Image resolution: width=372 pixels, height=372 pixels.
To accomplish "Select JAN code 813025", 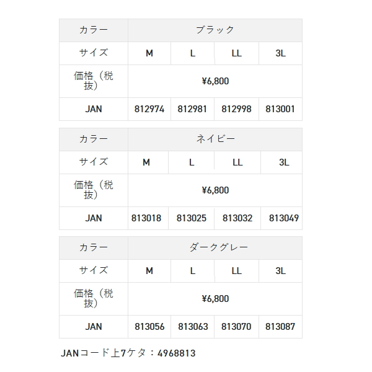I will tap(192, 218).
